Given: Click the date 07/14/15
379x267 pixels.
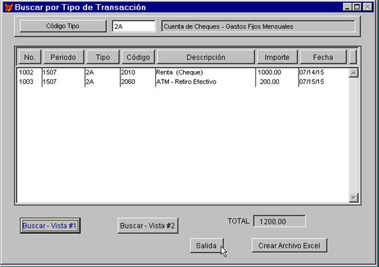Looking at the screenshot, I should point(311,72).
